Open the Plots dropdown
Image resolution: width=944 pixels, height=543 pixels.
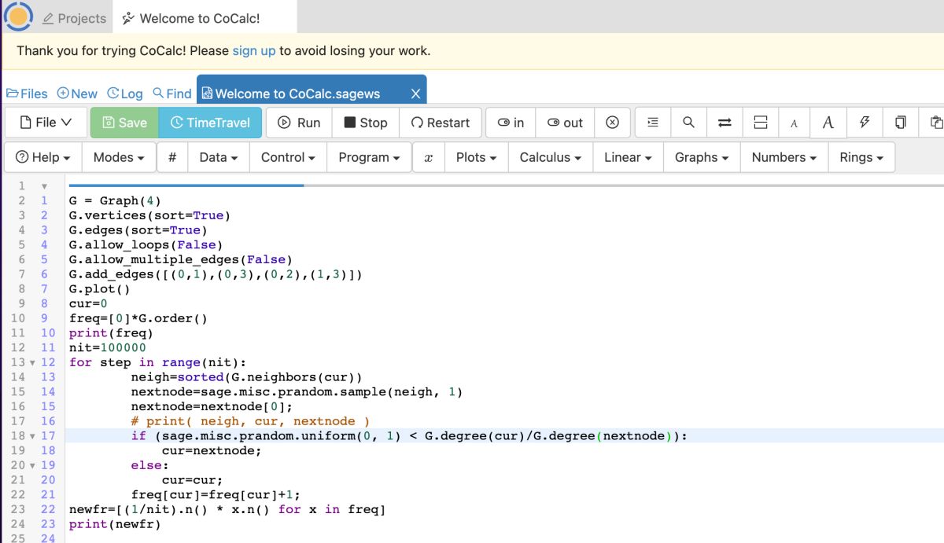[x=476, y=157]
